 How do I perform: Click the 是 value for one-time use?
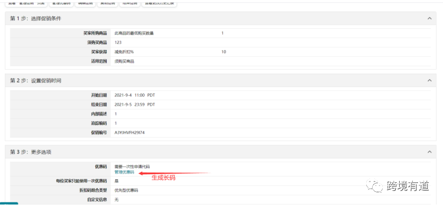pos(116,181)
